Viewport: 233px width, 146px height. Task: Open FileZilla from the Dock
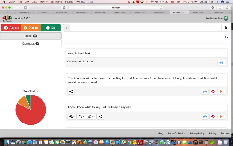140,142
